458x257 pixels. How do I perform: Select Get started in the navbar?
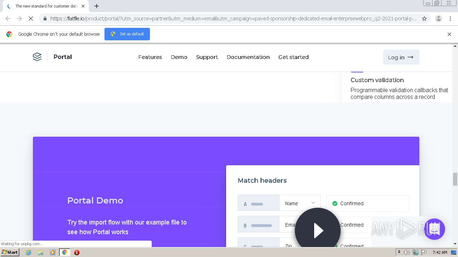pos(293,57)
